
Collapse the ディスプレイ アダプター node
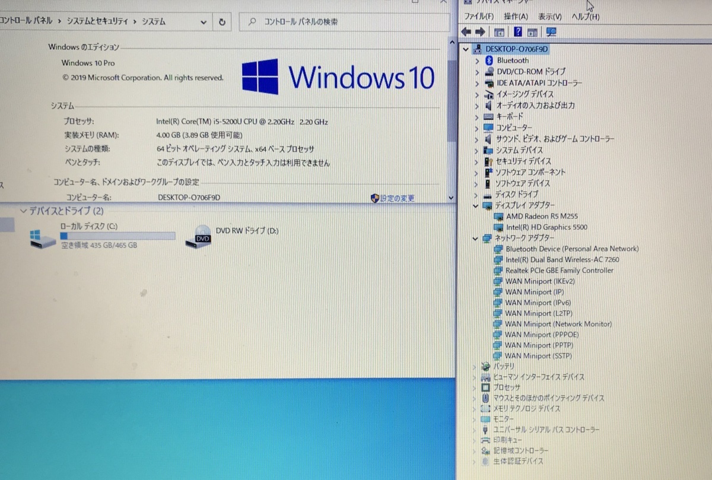tap(476, 205)
